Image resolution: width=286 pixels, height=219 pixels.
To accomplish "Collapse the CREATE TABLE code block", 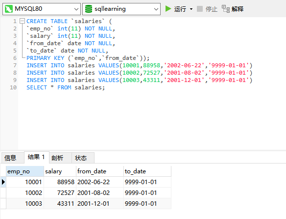I will 22,21.
